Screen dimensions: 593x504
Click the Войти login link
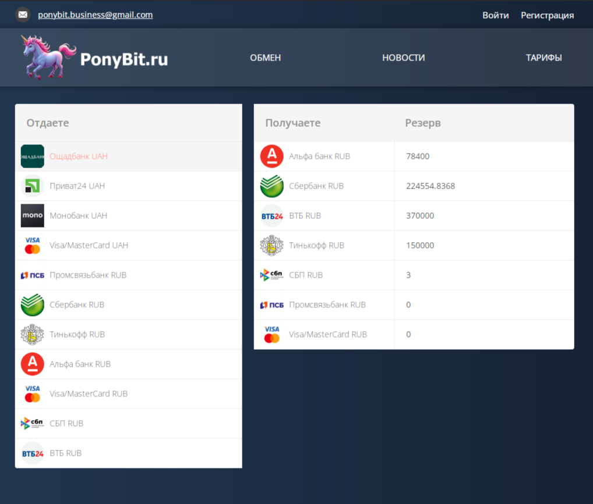point(495,16)
